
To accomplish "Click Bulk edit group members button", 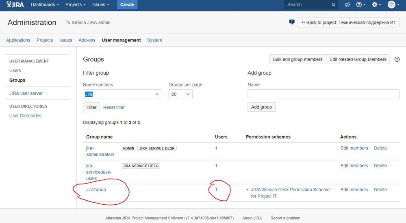I will pyautogui.click(x=297, y=59).
